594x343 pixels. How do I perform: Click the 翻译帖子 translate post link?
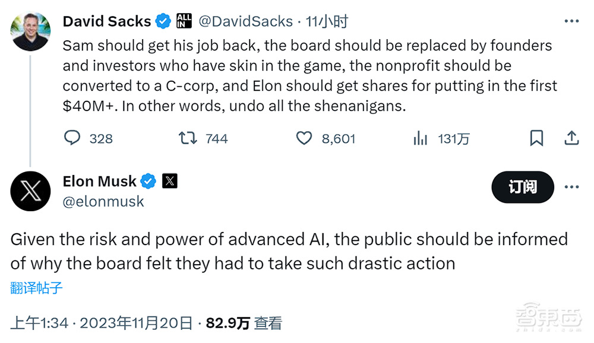click(37, 288)
